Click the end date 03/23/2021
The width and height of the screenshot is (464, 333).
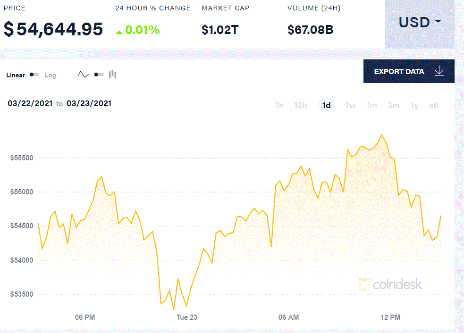pyautogui.click(x=89, y=103)
